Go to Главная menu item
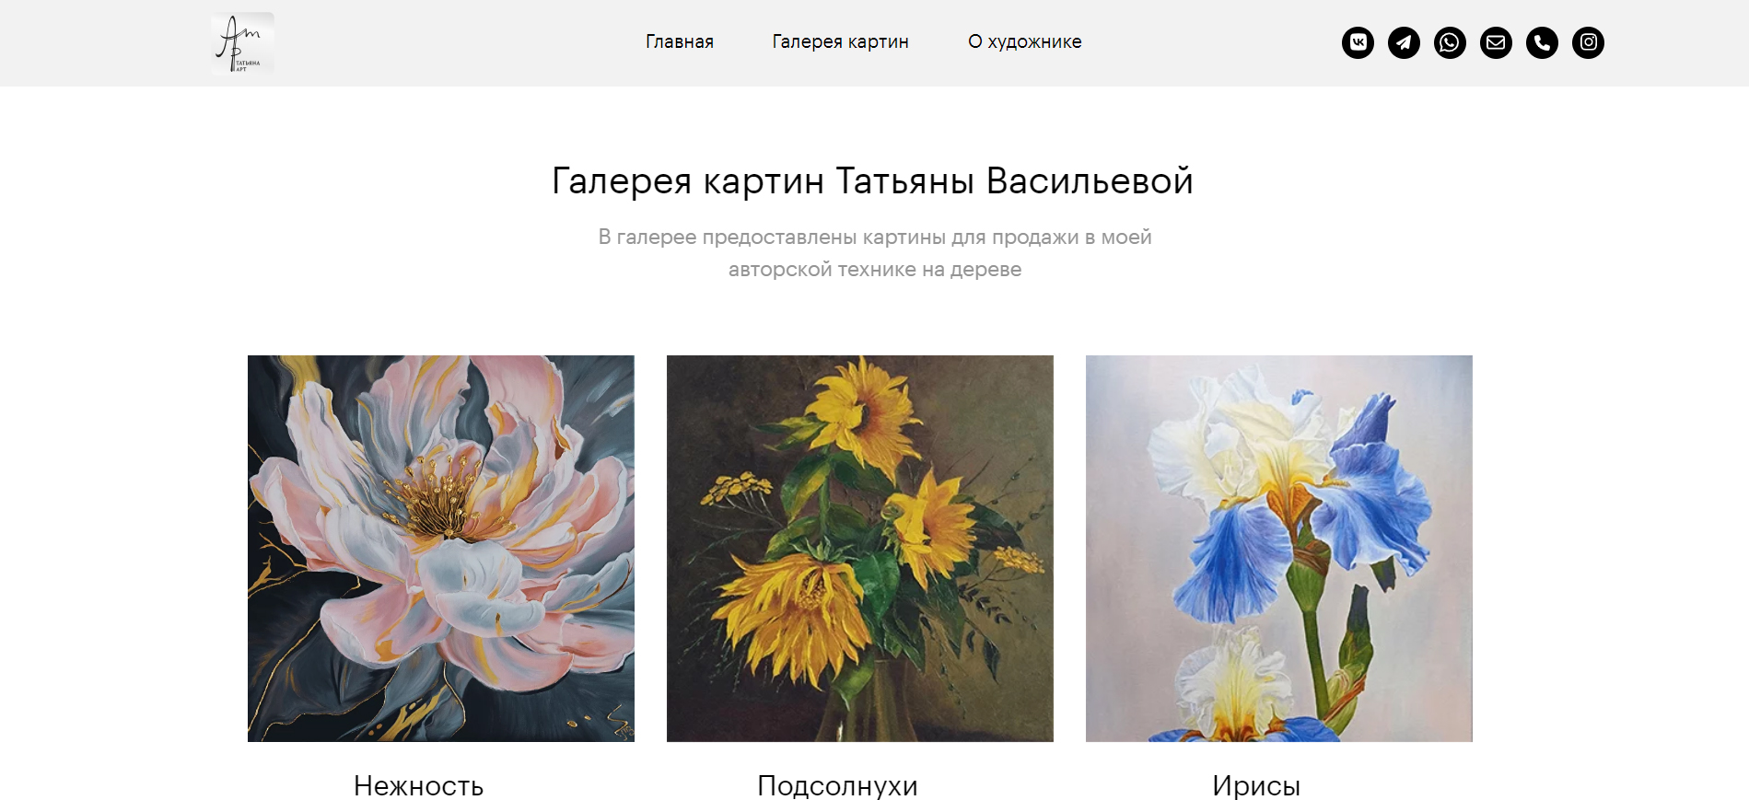Image resolution: width=1749 pixels, height=800 pixels. point(680,41)
